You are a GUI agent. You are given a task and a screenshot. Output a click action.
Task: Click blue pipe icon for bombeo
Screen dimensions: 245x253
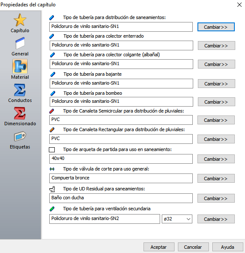tap(53, 93)
